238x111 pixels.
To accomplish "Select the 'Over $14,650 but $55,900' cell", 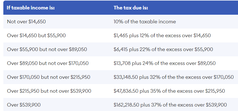I will tap(36, 36).
